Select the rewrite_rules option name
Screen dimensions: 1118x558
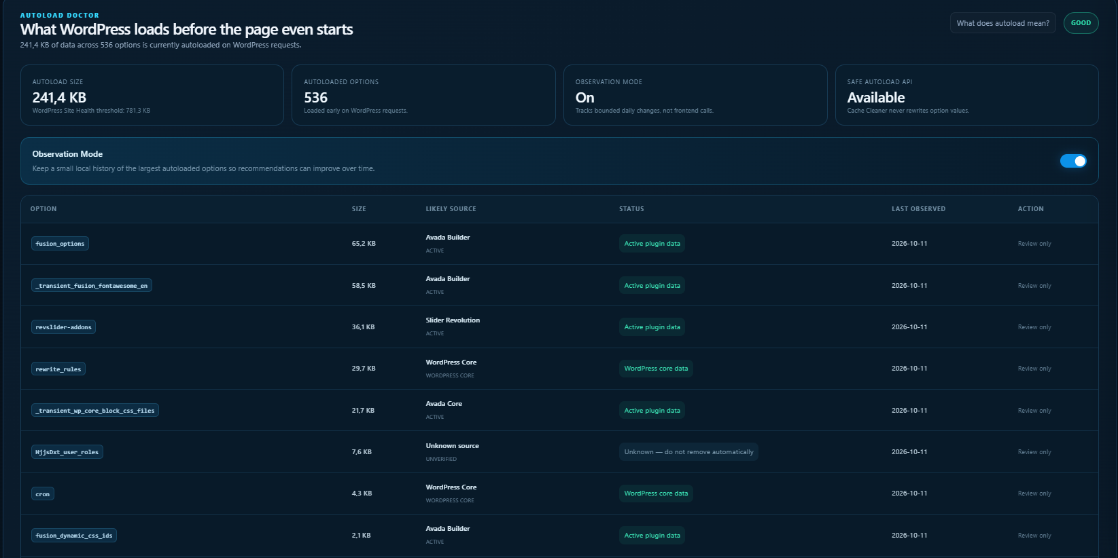click(58, 369)
